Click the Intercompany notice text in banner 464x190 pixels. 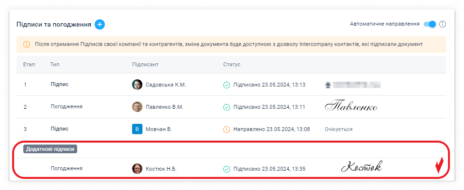229,44
